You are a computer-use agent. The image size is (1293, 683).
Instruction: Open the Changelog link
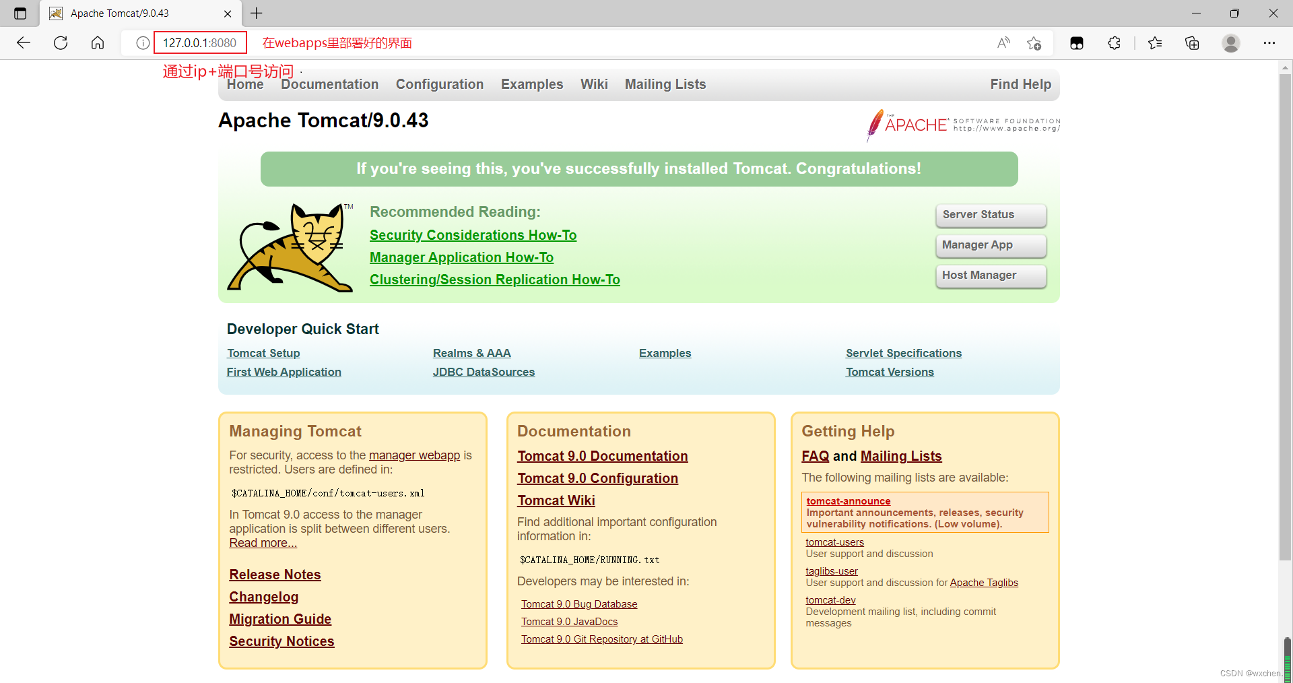(x=263, y=597)
